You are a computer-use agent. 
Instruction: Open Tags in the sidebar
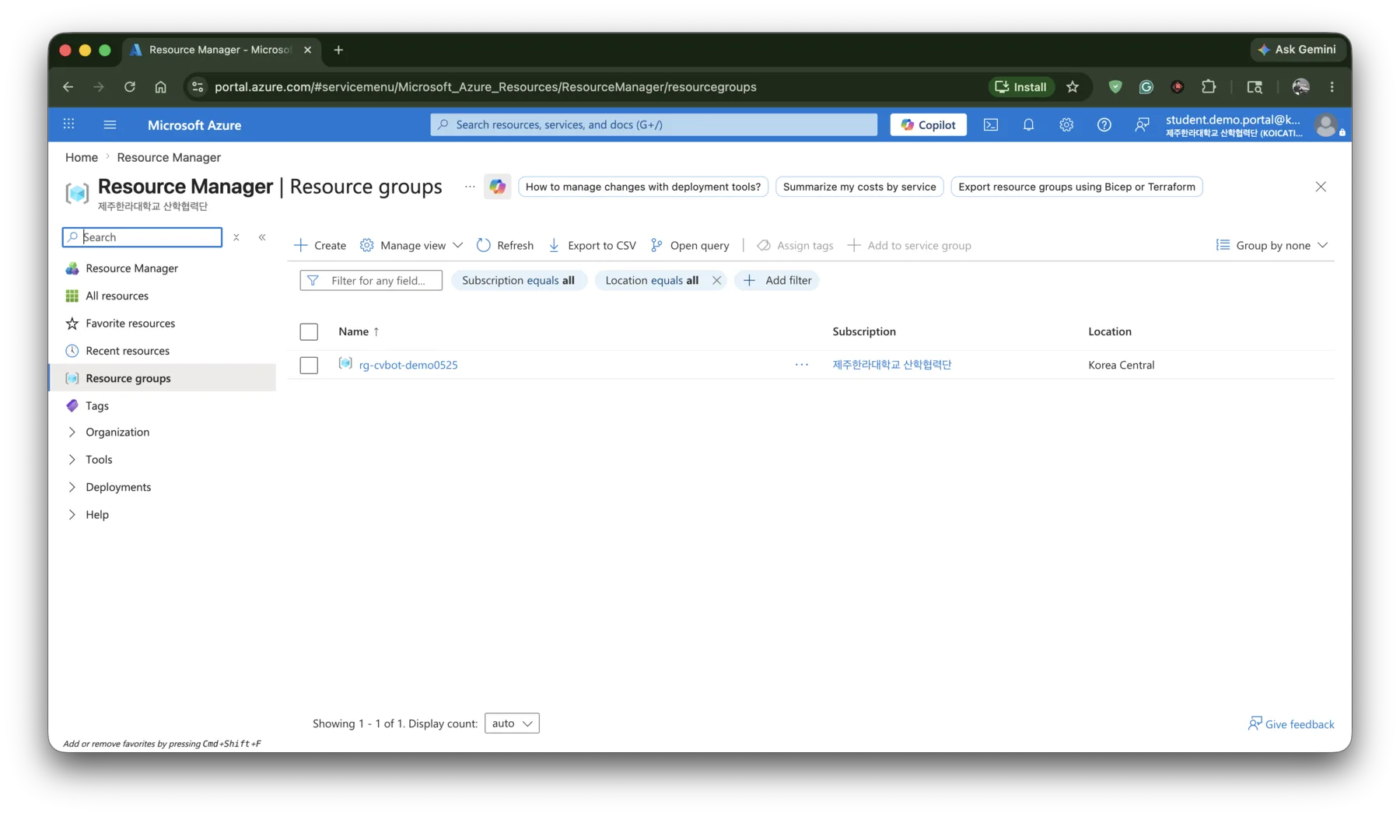tap(96, 406)
